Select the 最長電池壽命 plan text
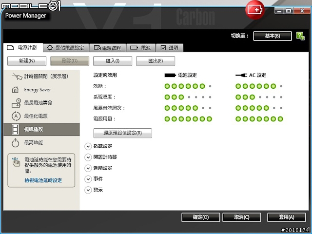 (38, 103)
